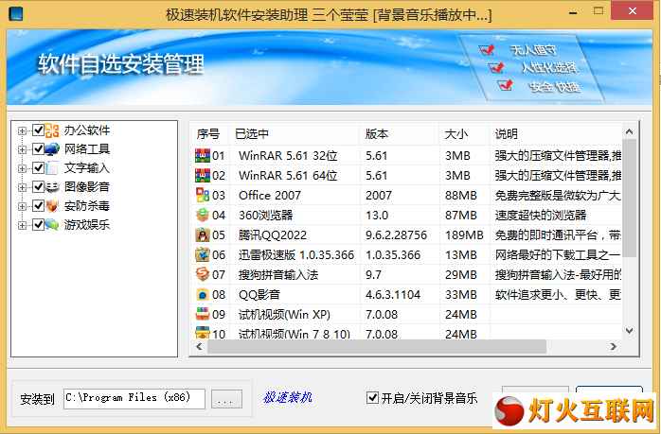This screenshot has width=661, height=434.
Task: Select the Office 2007 entry
Action: 270,196
